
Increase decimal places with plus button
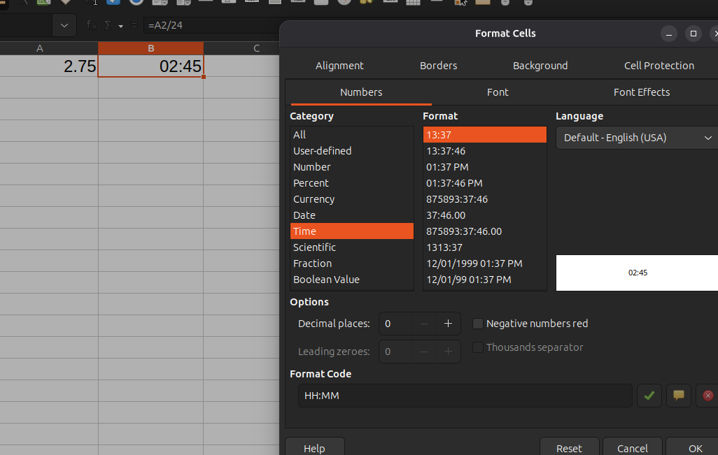pos(448,324)
